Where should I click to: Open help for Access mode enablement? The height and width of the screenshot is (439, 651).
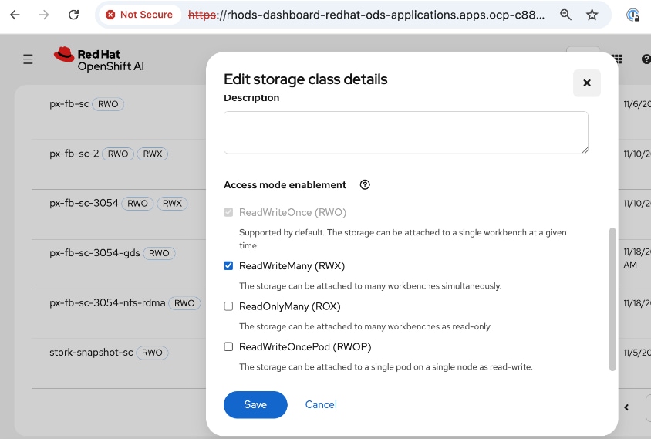click(366, 185)
